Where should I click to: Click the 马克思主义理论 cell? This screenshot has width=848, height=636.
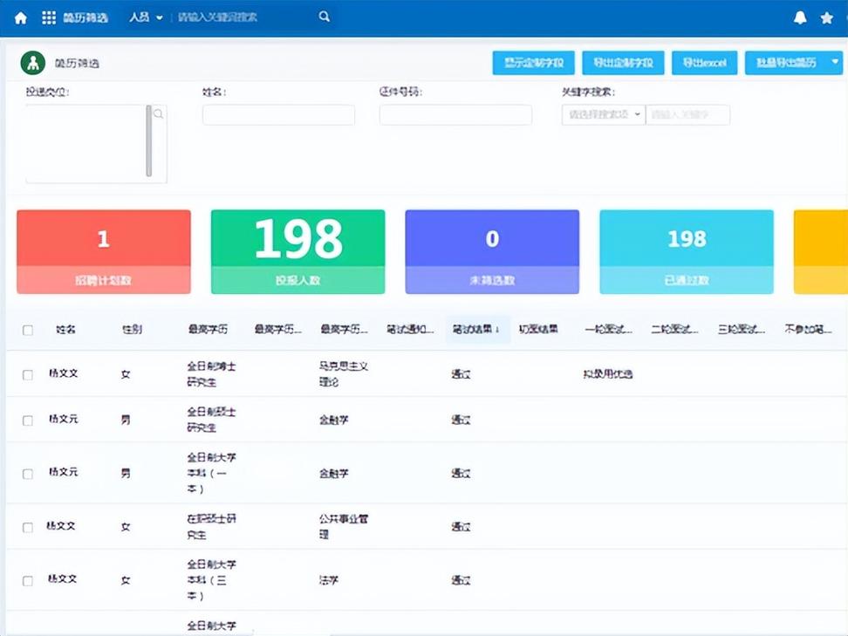click(x=344, y=374)
